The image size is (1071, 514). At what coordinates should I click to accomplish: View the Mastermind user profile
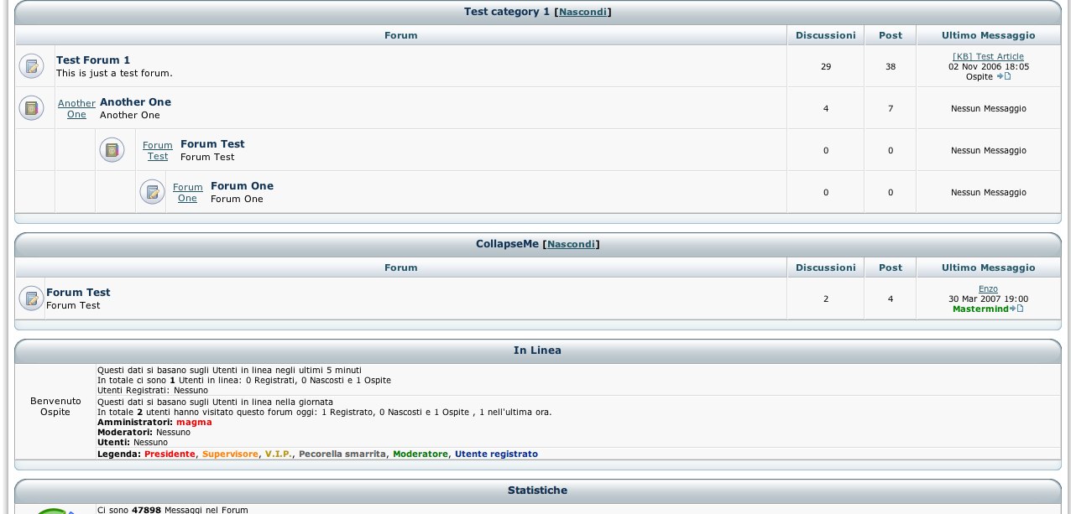pos(980,309)
